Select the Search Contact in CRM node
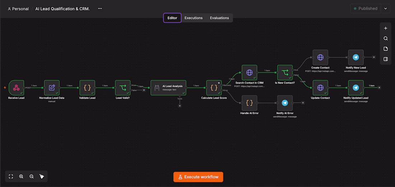 click(250, 73)
